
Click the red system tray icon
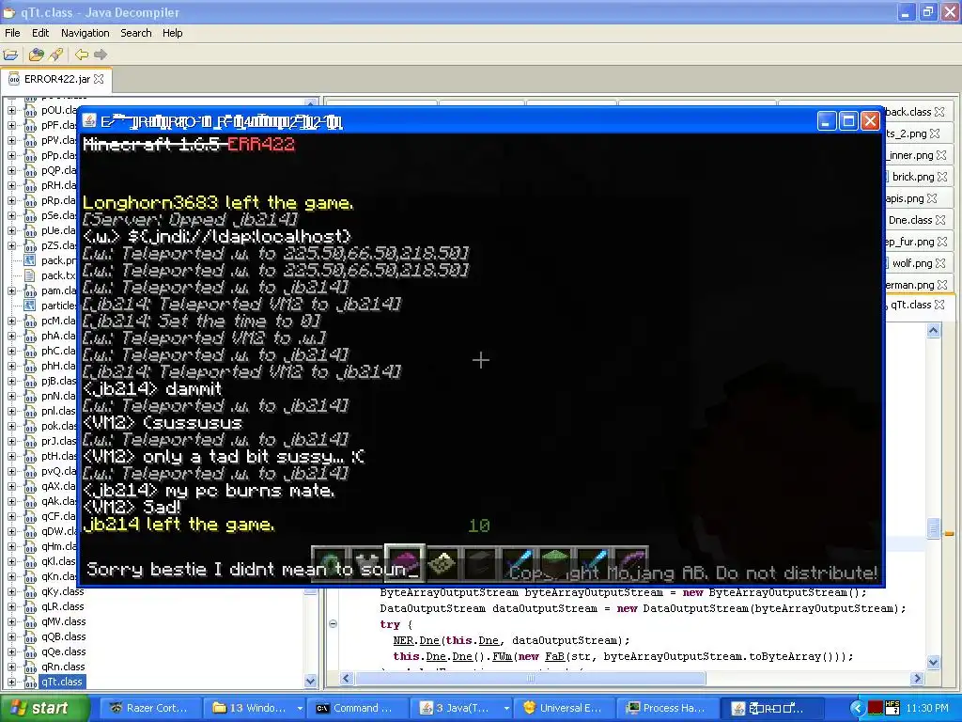coord(875,708)
